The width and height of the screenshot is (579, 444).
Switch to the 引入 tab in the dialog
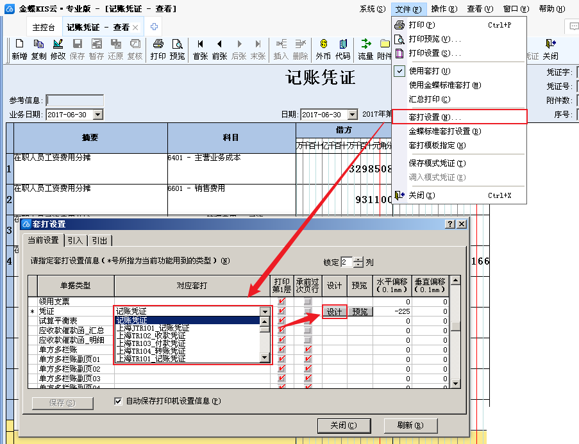76,240
